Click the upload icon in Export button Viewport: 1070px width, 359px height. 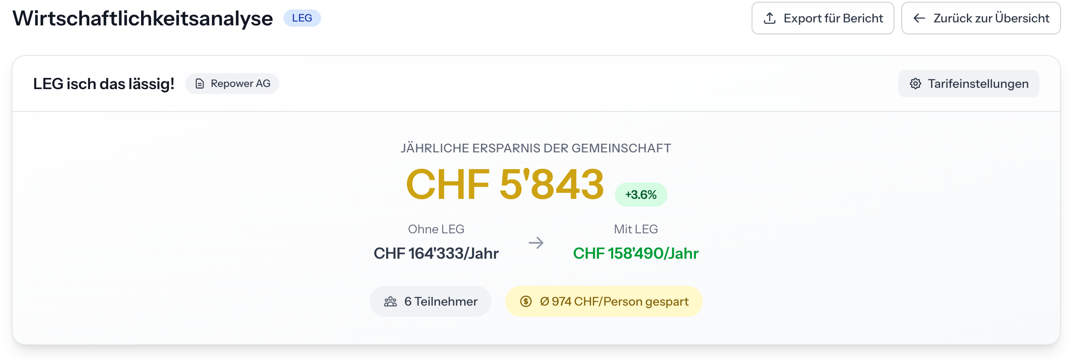click(x=770, y=19)
